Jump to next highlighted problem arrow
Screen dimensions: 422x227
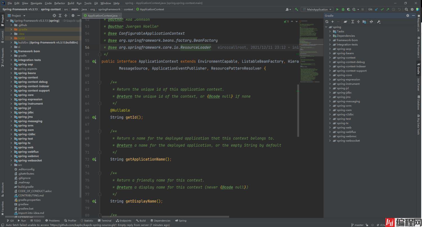pos(296,21)
